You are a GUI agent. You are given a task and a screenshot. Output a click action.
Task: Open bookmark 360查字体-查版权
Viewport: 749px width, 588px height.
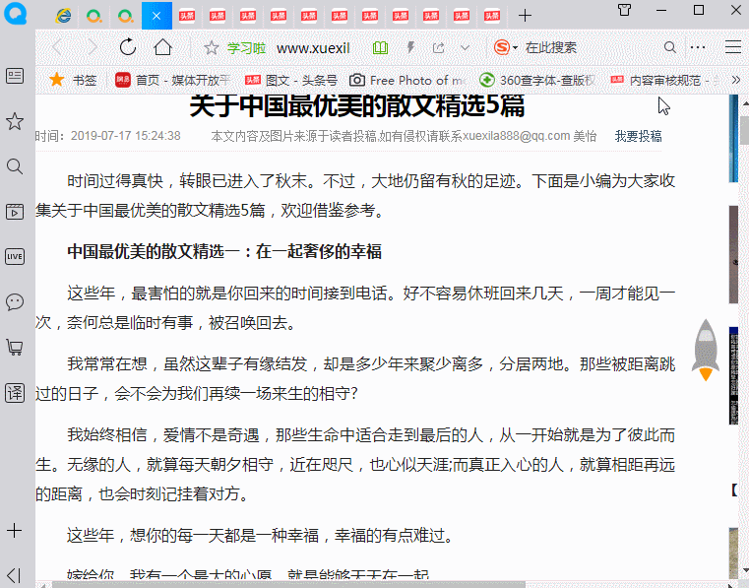(537, 81)
